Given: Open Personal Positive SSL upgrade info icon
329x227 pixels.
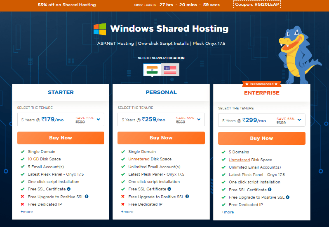Looking at the screenshot, I should (x=187, y=197).
